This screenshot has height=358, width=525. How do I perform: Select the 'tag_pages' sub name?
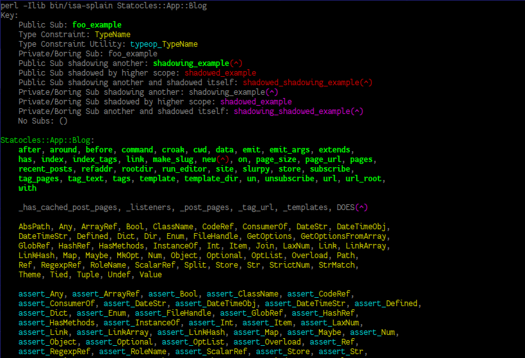point(38,179)
